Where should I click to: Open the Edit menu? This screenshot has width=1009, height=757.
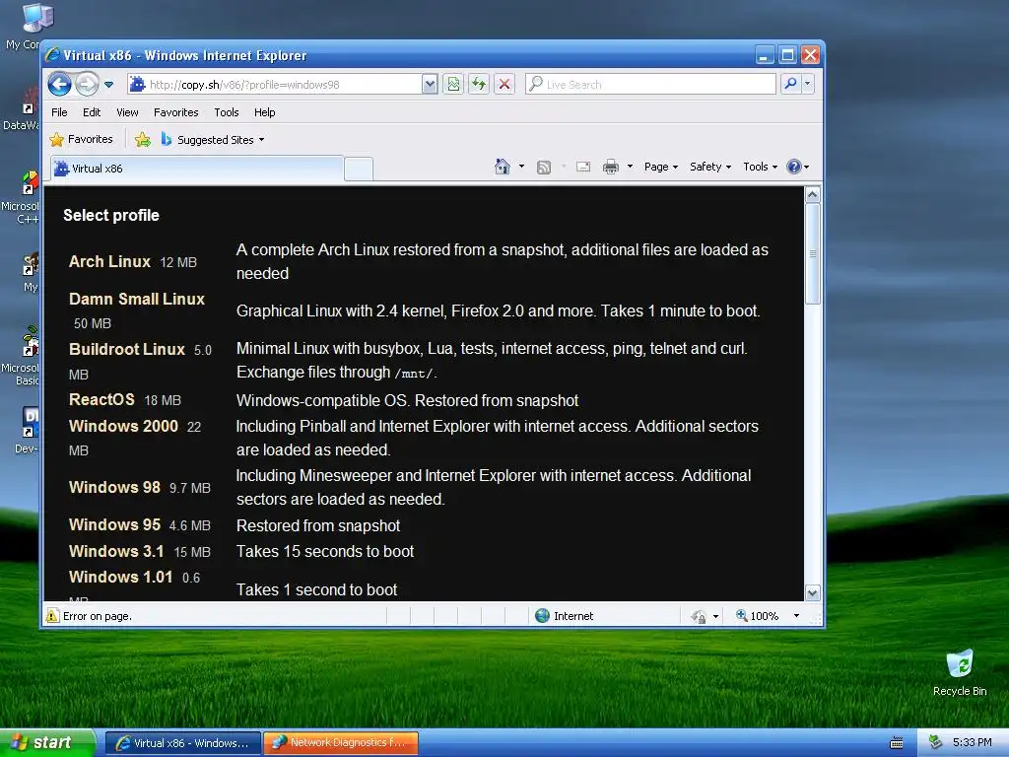[x=92, y=112]
